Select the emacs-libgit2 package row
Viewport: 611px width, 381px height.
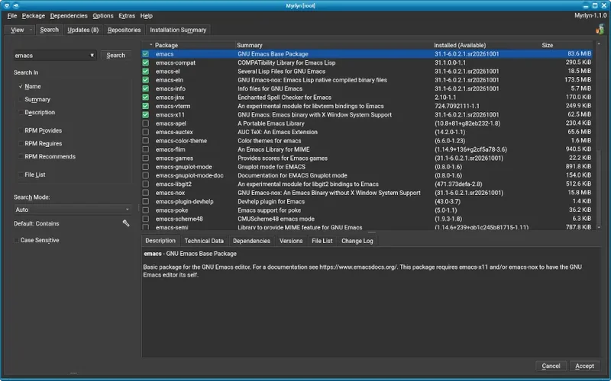367,184
